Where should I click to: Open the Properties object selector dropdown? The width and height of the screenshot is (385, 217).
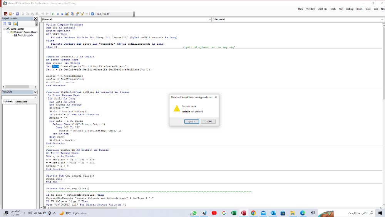coord(35,97)
